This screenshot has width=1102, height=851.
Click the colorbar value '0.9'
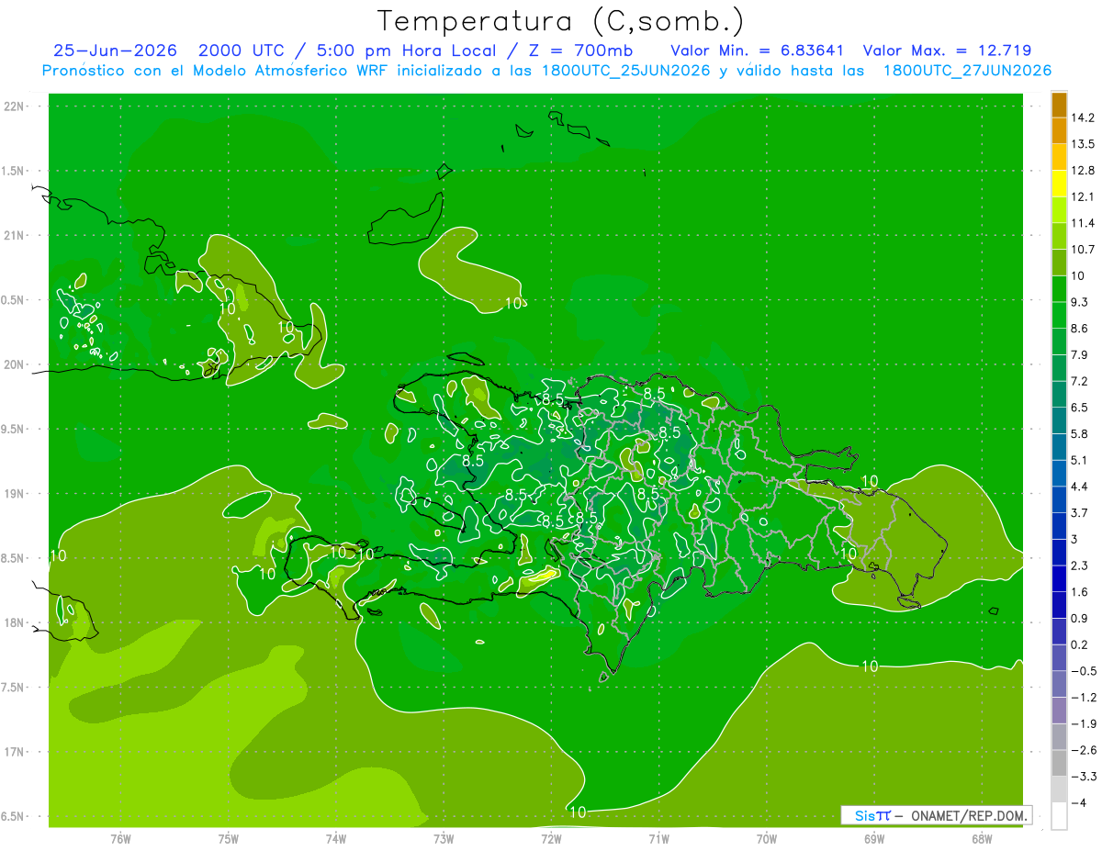pyautogui.click(x=1080, y=618)
